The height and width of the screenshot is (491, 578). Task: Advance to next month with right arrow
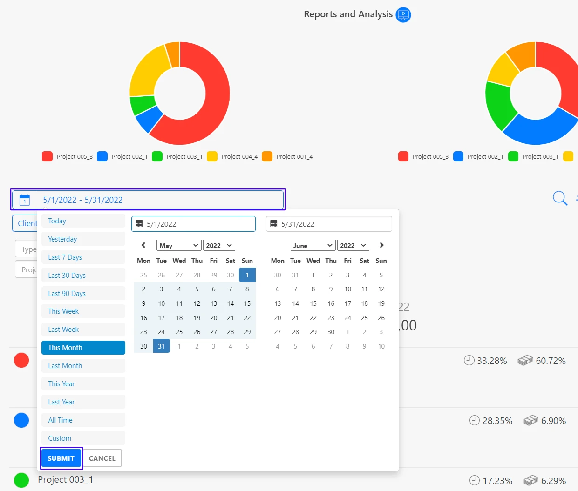tap(381, 245)
